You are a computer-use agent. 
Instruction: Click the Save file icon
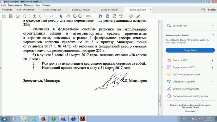coord(4,16)
